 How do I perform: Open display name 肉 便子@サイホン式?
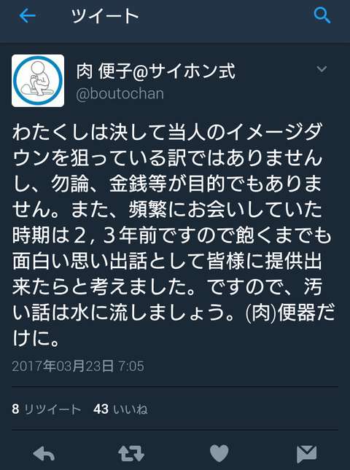pyautogui.click(x=155, y=71)
